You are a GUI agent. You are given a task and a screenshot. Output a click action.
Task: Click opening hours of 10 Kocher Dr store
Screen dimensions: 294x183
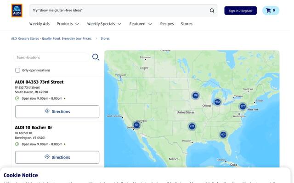pyautogui.click(x=42, y=144)
